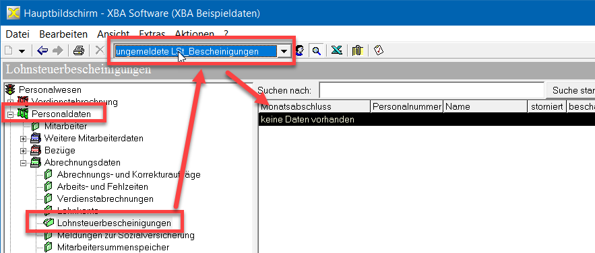Collapse the Personaldaten tree node
The height and width of the screenshot is (253, 595).
(11, 114)
